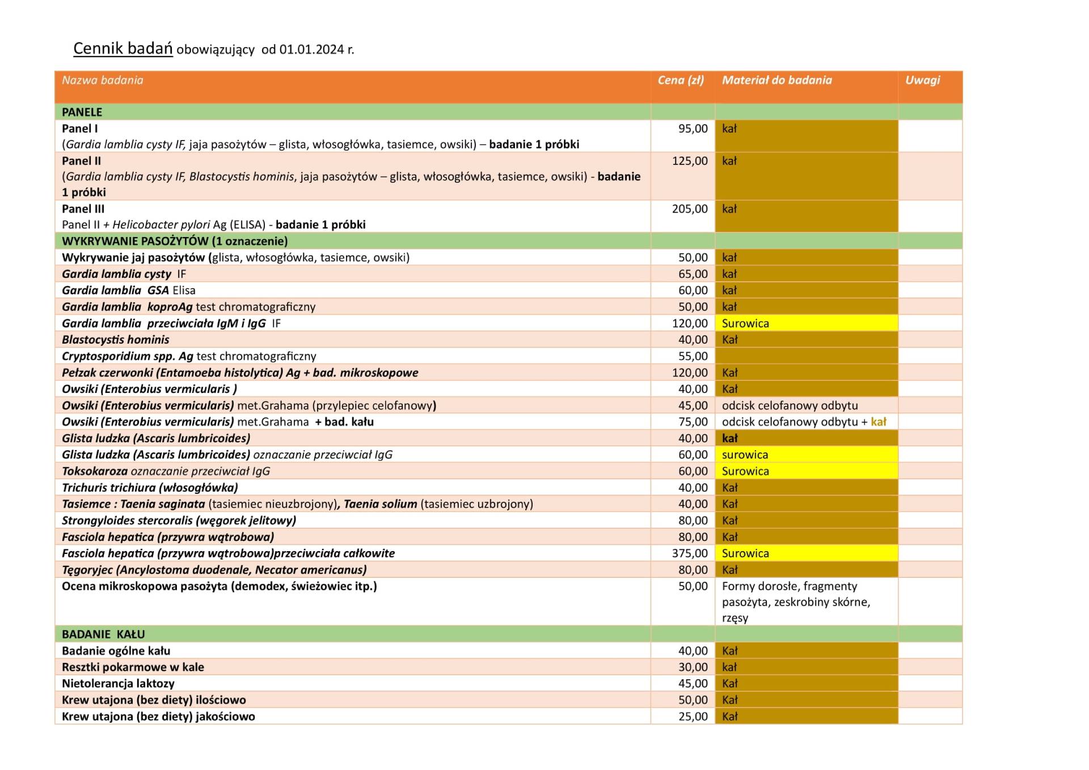Screen dimensions: 1089x770
Task: Select the 'Materiał do badania' header cell
Action: pyautogui.click(x=776, y=81)
